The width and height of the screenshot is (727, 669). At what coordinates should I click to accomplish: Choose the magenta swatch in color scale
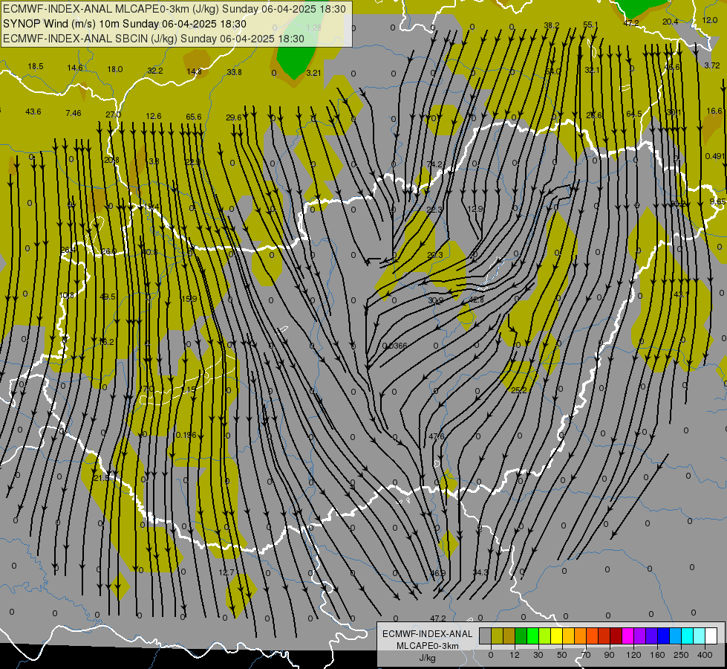point(627,636)
